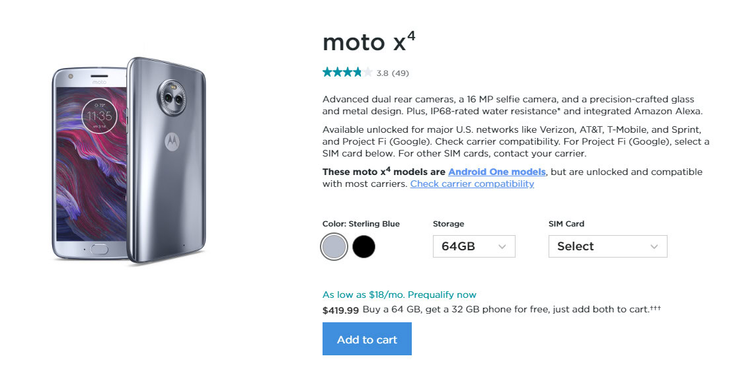Choose the black color swatch
Viewport: 731px width, 387px height.
[x=364, y=246]
